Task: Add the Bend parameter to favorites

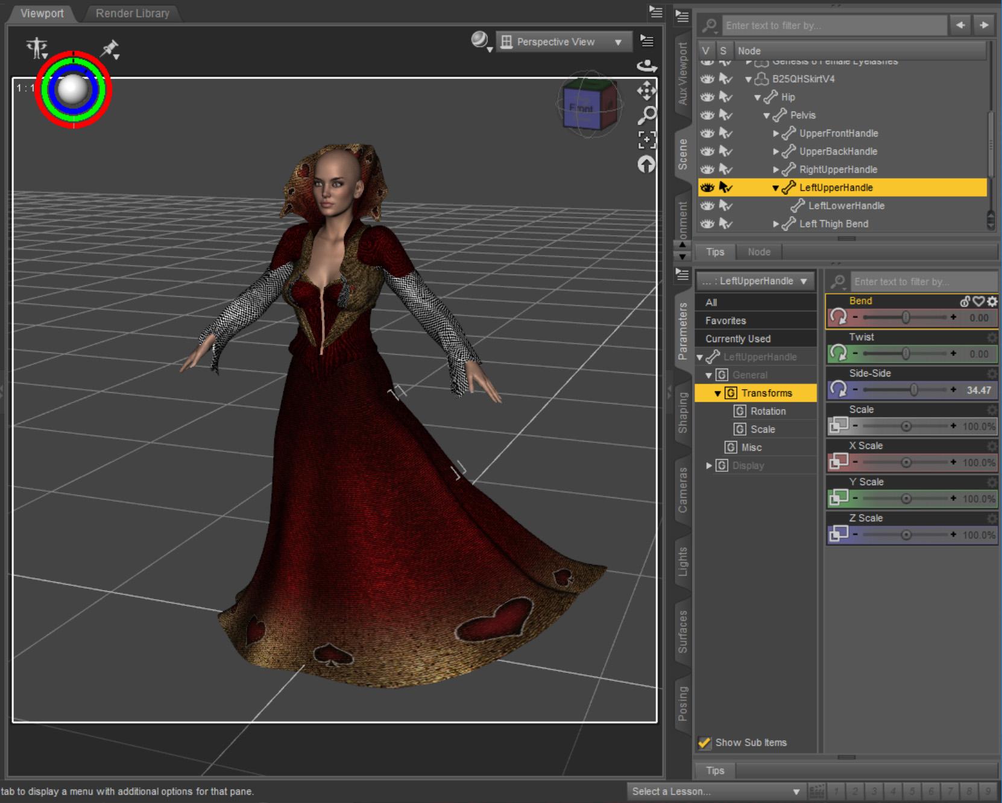Action: pos(978,301)
